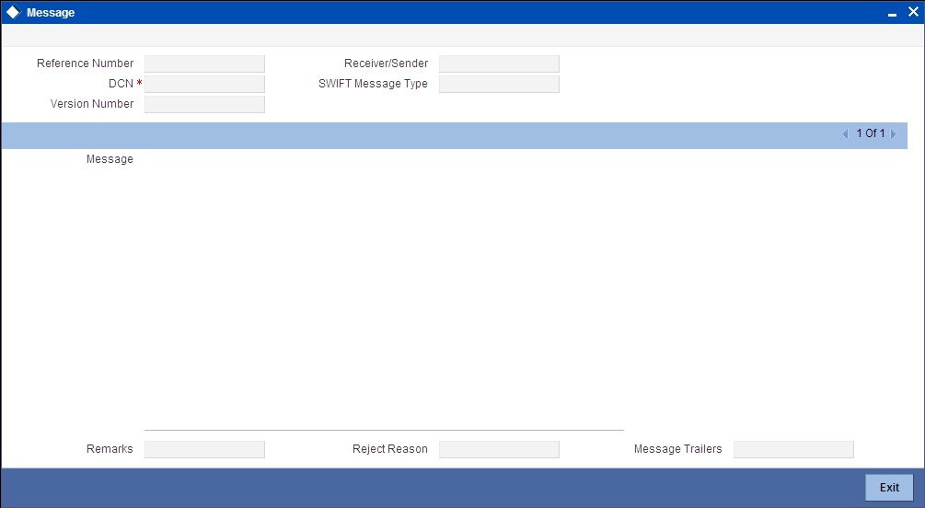Click the Version Number label
This screenshot has width=925, height=508.
click(92, 104)
